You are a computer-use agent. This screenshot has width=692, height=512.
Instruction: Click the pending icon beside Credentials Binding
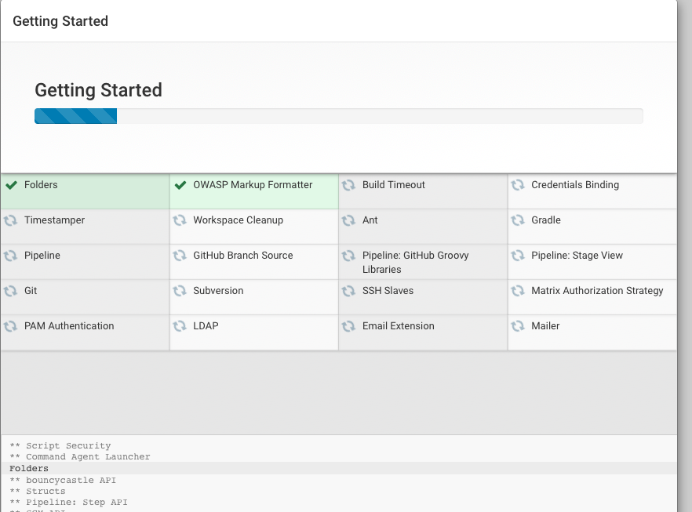pos(518,185)
